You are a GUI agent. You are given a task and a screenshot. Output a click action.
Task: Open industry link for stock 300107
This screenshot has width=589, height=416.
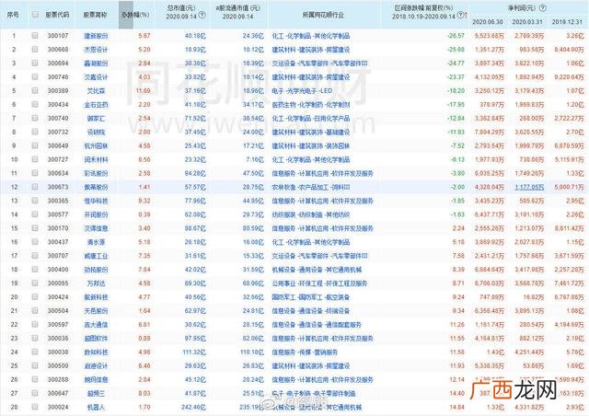[311, 36]
